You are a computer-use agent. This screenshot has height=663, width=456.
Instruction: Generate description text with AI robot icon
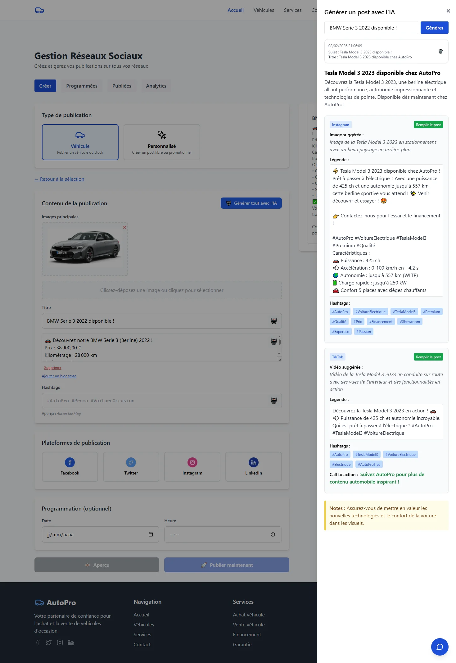tap(274, 342)
